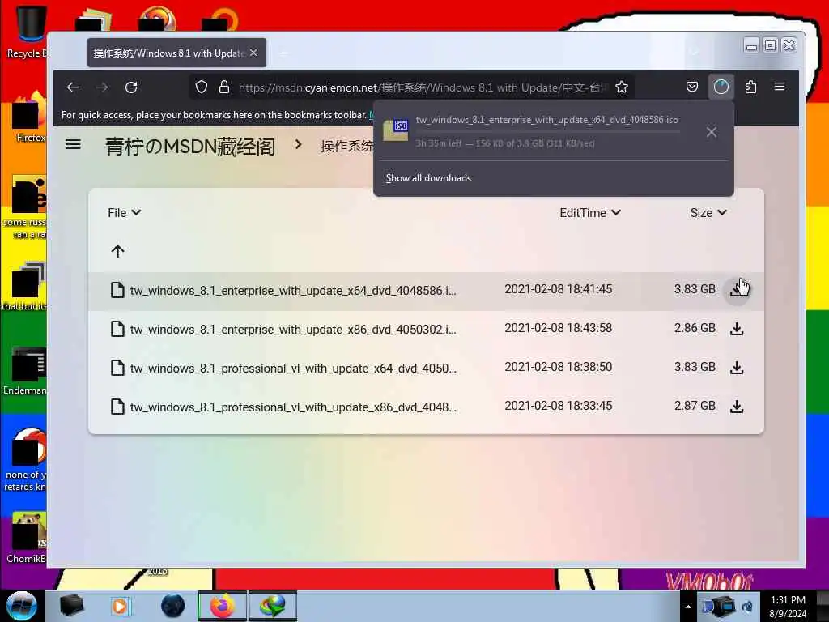829x622 pixels.
Task: Click the 2.87 GB size value
Action: click(695, 406)
